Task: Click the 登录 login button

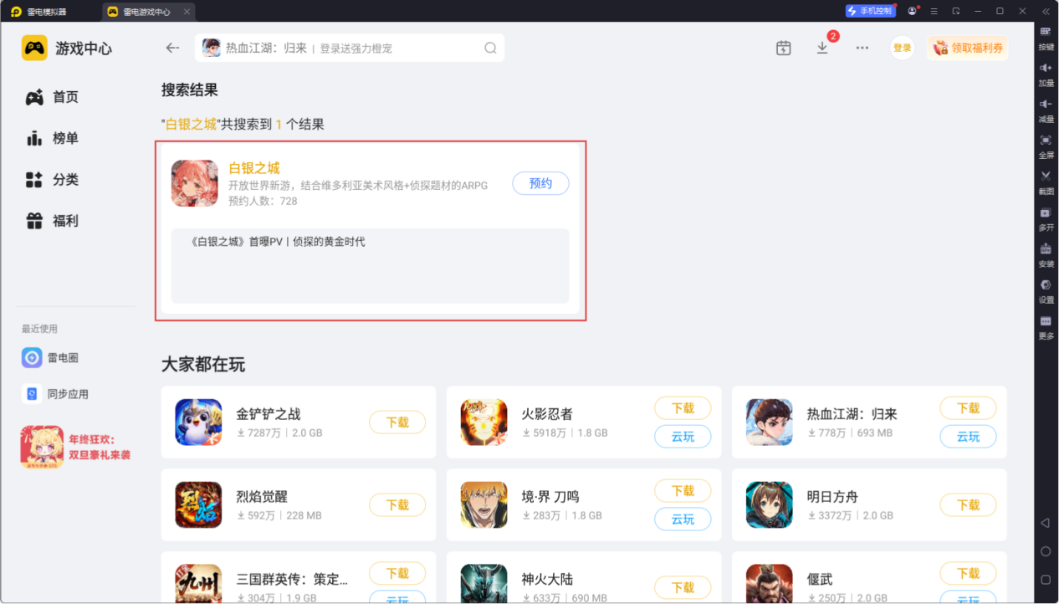Action: [x=902, y=48]
